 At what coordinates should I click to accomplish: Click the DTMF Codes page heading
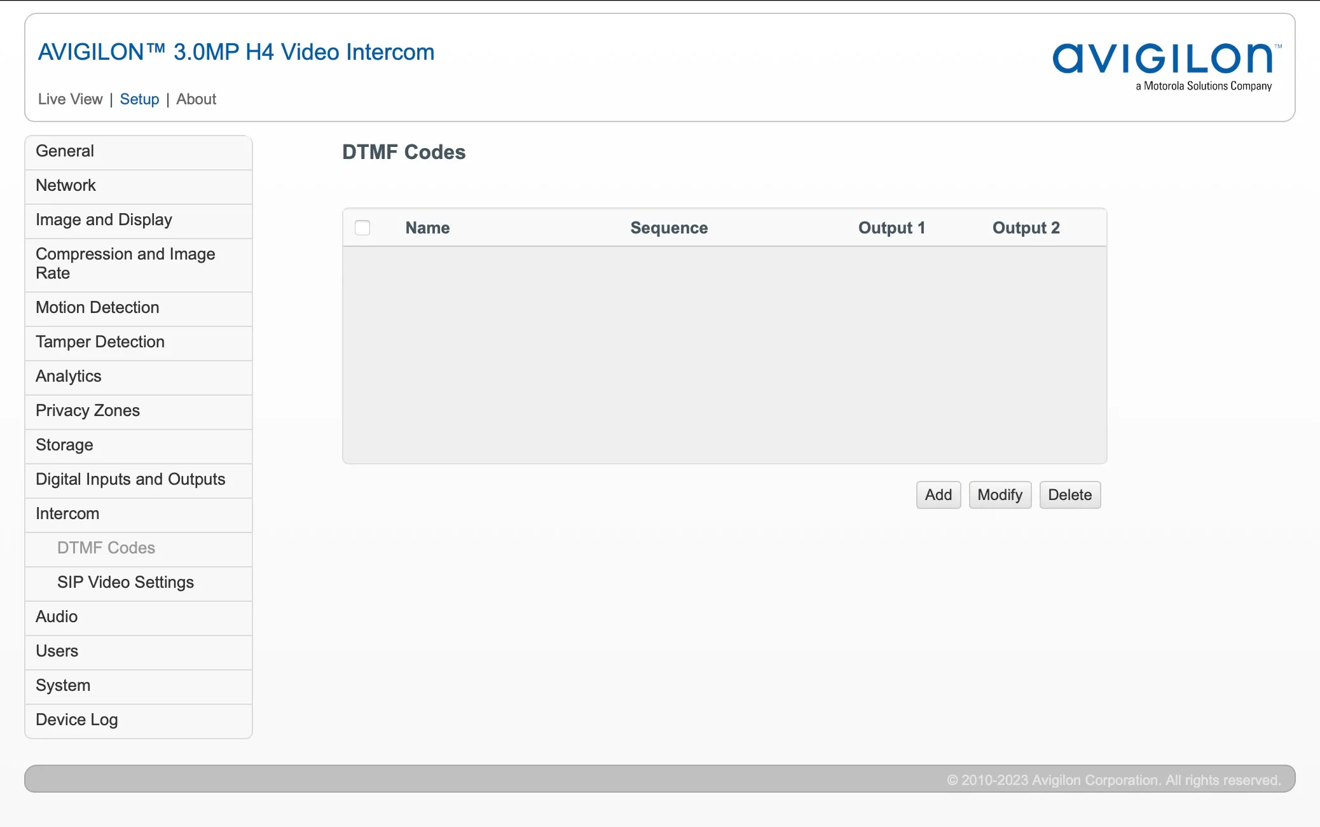tap(404, 152)
